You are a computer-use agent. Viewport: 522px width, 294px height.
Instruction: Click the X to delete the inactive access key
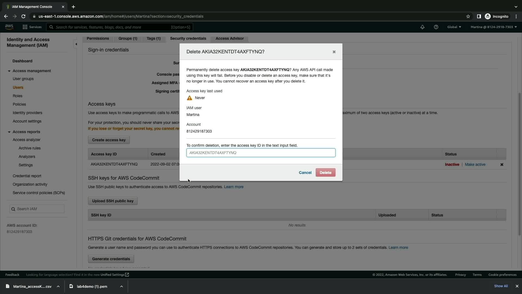click(x=502, y=164)
